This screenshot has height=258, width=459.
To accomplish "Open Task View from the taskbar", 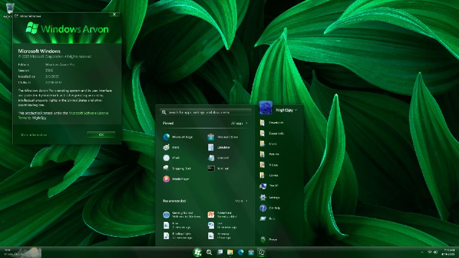I will pos(220,252).
